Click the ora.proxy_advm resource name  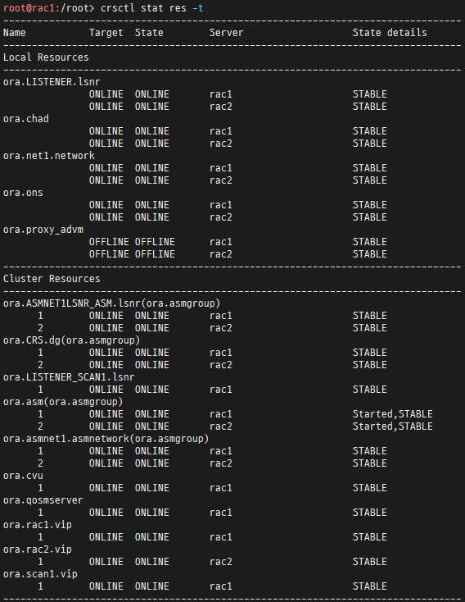(x=43, y=230)
